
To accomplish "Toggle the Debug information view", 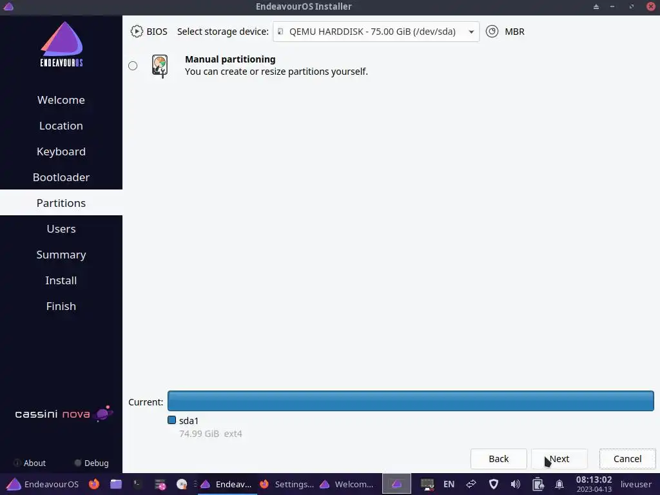I will click(x=92, y=463).
